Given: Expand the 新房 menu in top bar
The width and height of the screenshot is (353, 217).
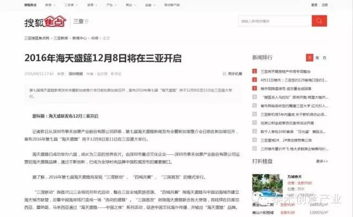Looking at the screenshot, I should coord(50,5).
